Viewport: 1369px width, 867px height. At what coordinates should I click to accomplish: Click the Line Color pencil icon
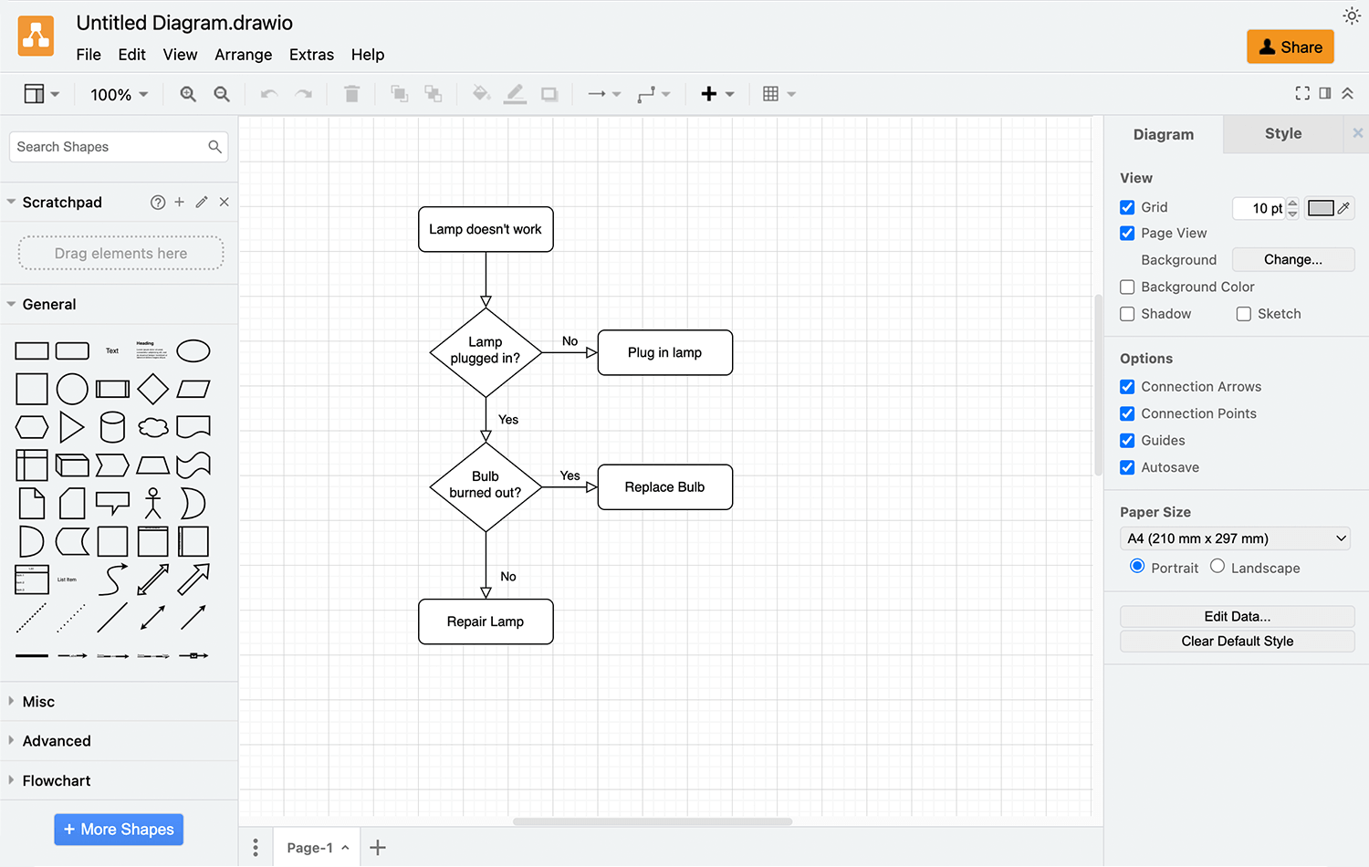point(516,94)
